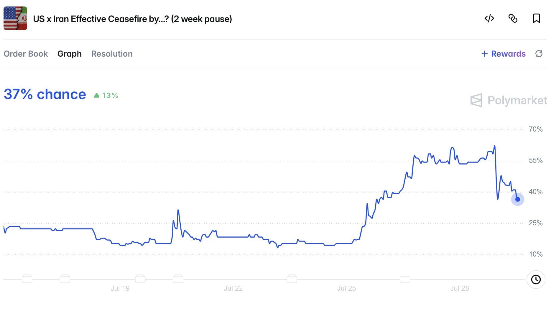556x309 pixels.
Task: Click the Polymarket logo watermark
Action: pos(509,100)
